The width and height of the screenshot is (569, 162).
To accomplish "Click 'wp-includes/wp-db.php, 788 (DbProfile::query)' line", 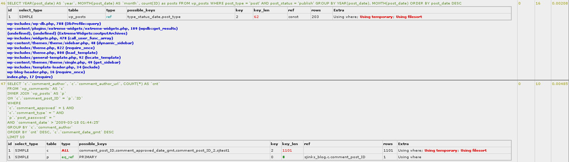I will tap(54, 23).
